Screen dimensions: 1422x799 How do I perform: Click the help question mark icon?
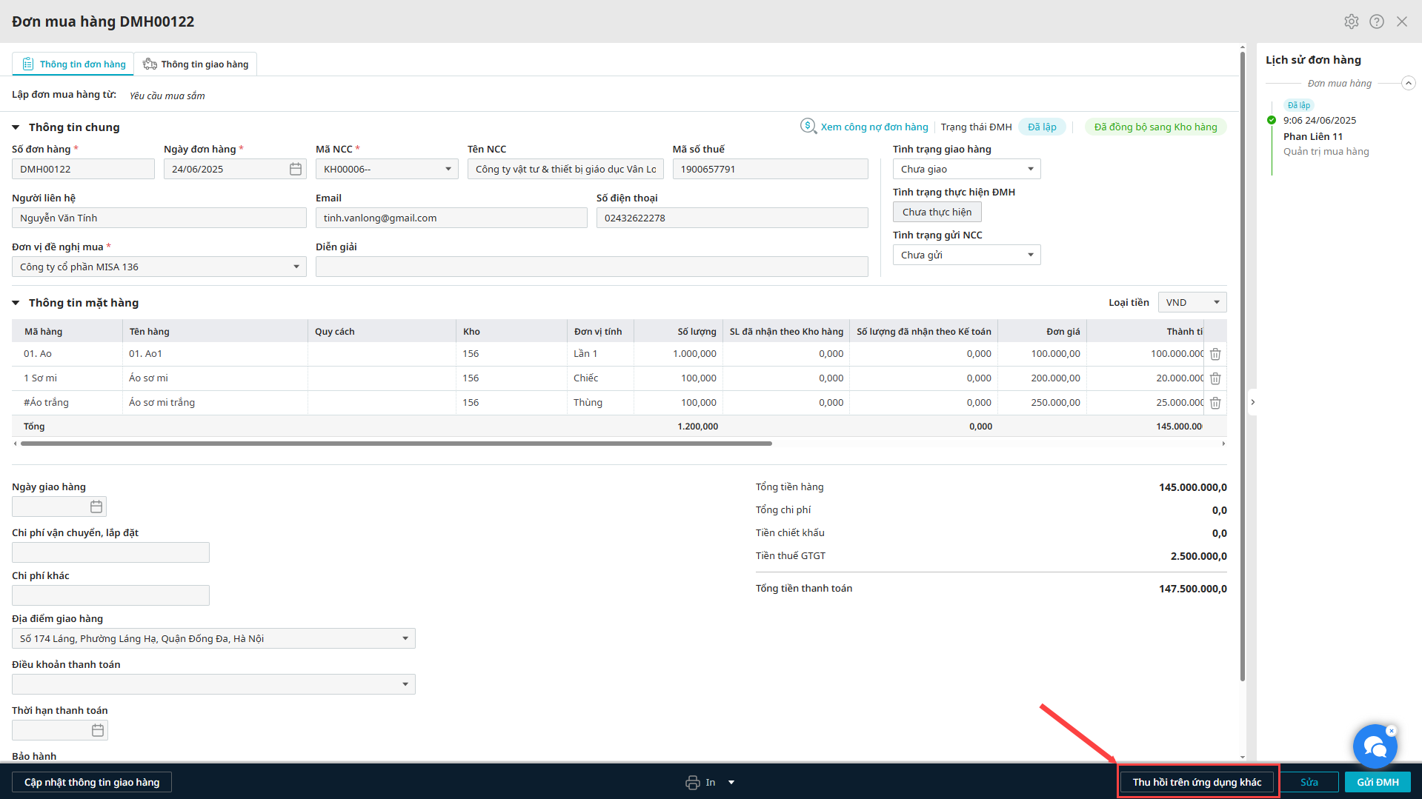tap(1376, 21)
